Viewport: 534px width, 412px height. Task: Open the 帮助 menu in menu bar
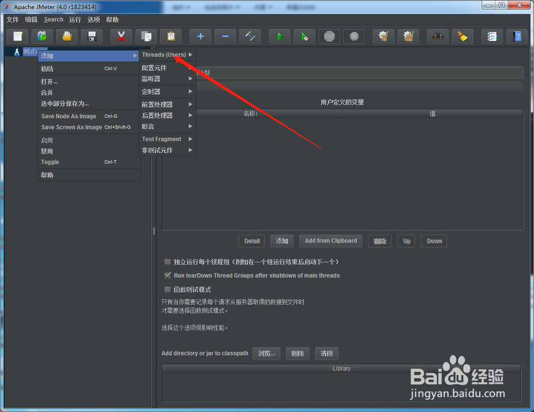coord(112,20)
